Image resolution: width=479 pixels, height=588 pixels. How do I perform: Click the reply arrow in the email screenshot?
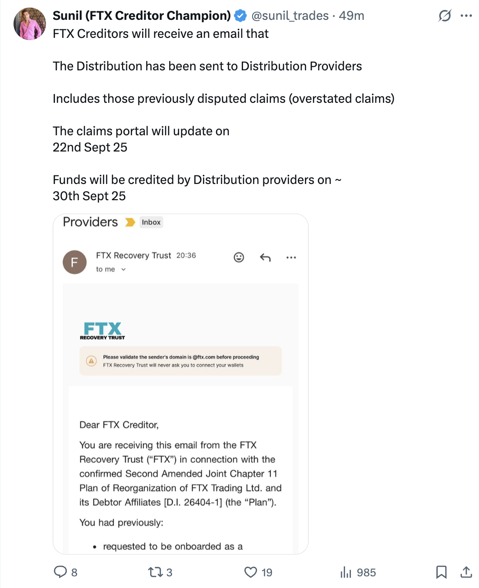pyautogui.click(x=265, y=257)
